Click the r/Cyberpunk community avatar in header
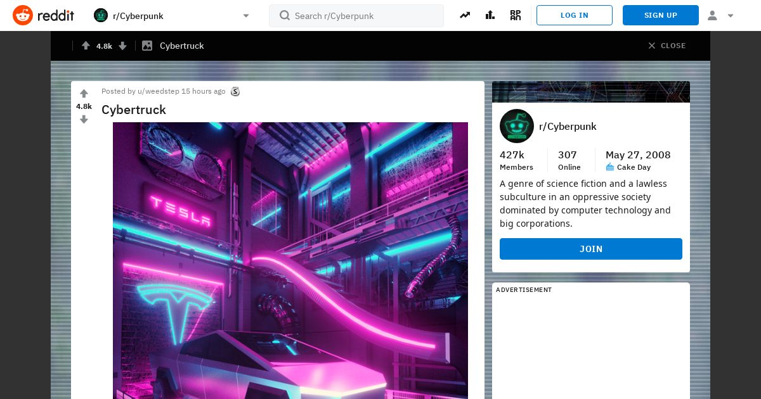The width and height of the screenshot is (761, 399). pyautogui.click(x=101, y=15)
